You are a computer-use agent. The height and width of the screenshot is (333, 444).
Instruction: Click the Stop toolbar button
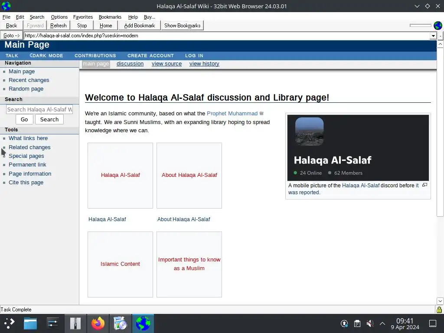(82, 26)
